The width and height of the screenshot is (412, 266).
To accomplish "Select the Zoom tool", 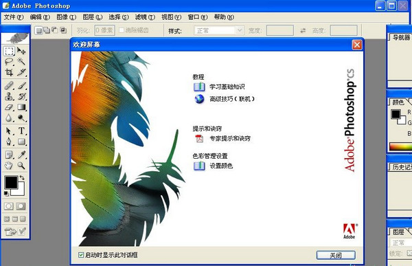I will [x=21, y=166].
